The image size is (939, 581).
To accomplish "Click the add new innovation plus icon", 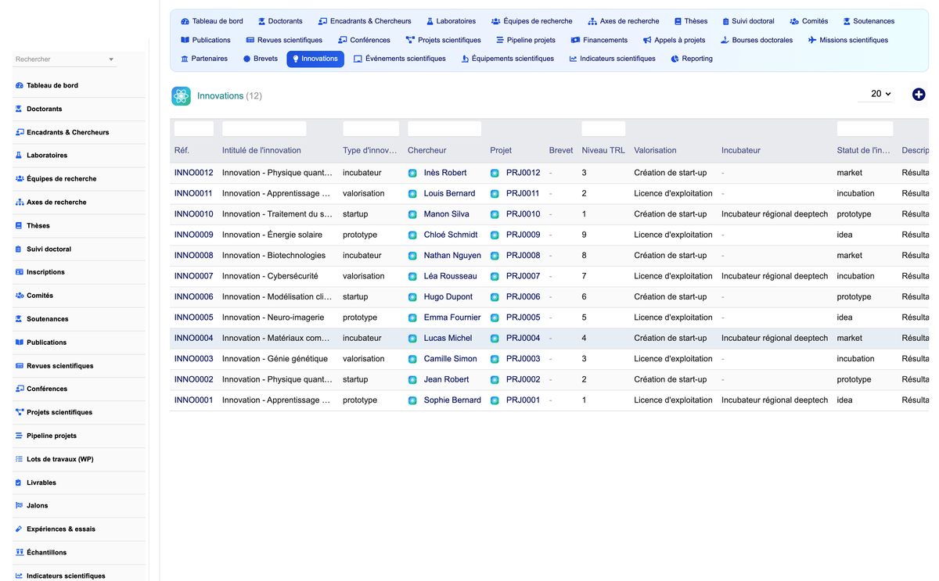I will point(919,95).
